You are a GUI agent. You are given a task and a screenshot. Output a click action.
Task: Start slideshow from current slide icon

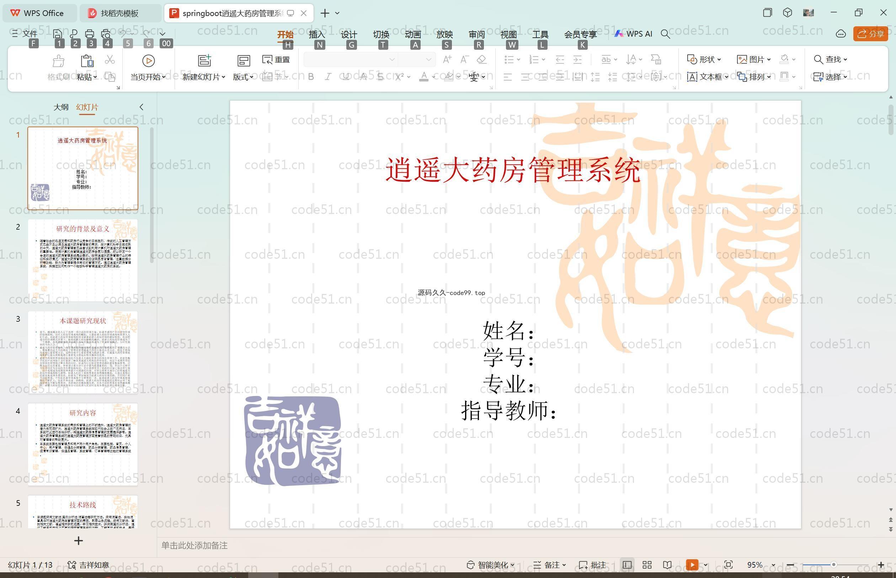pos(148,61)
